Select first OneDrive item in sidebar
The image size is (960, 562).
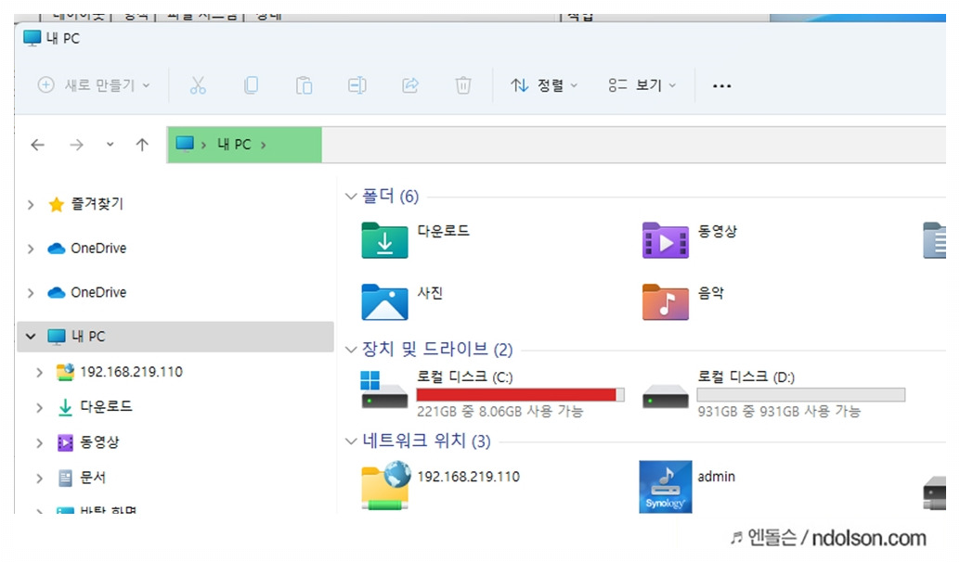[87, 249]
